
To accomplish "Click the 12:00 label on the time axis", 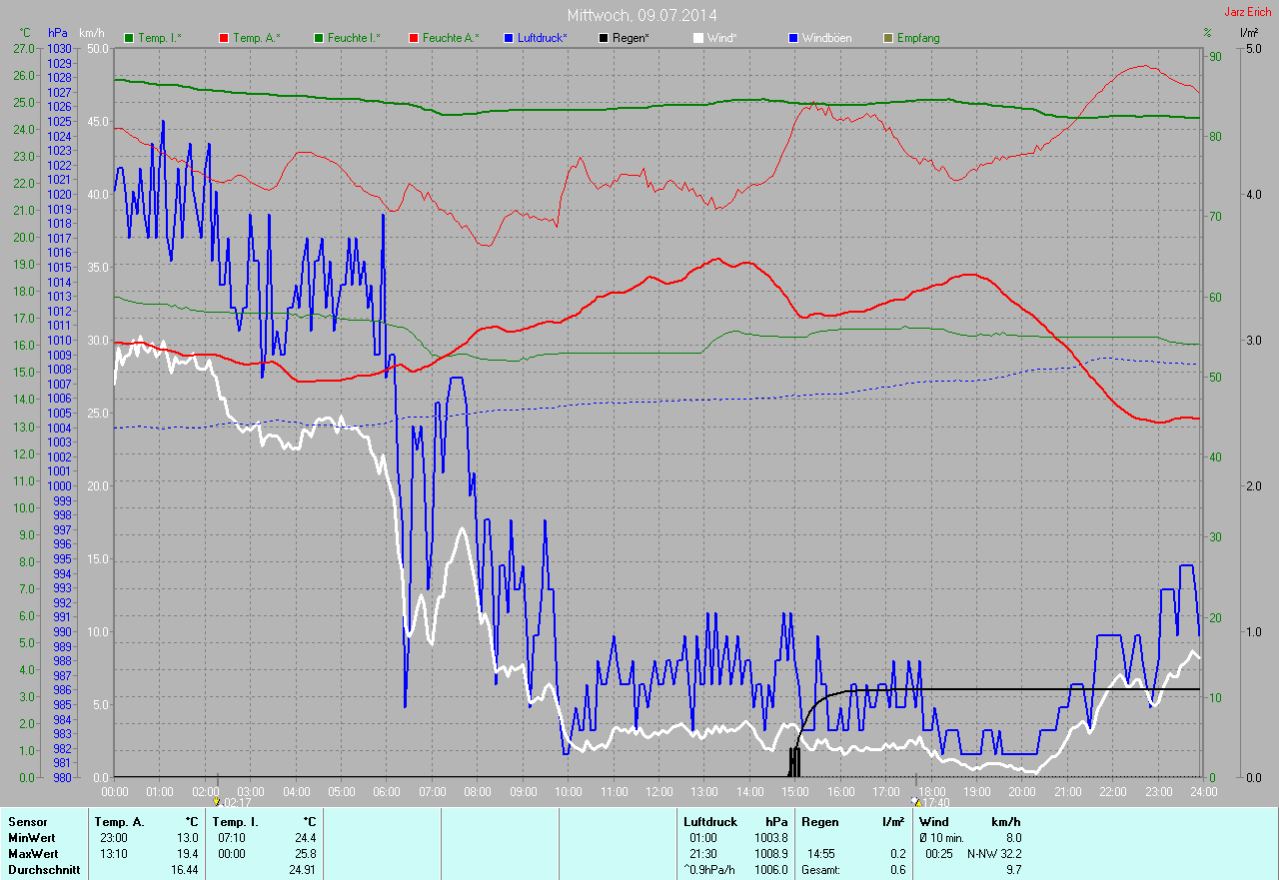I will (x=659, y=791).
